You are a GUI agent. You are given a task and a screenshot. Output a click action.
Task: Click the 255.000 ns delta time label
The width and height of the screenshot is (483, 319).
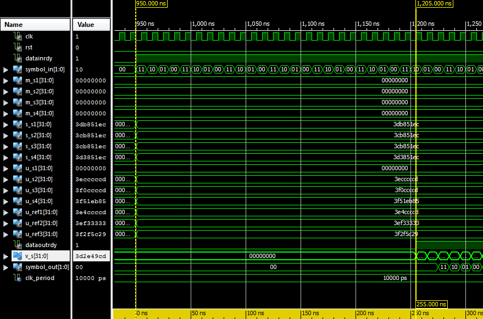tap(431, 305)
